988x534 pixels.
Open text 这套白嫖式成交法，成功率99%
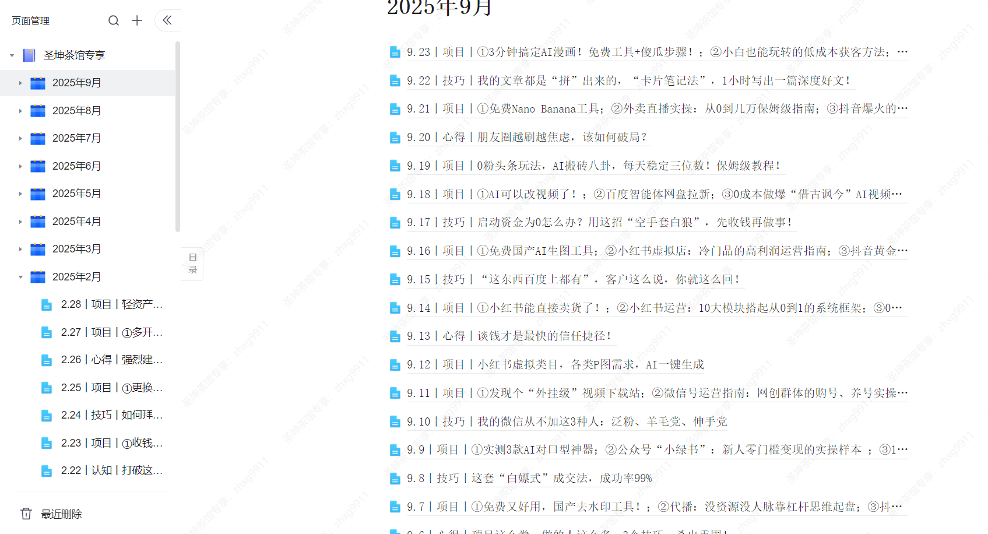562,478
